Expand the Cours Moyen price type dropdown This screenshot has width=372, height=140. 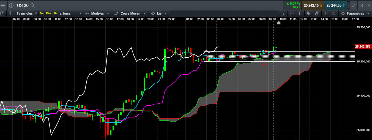tap(130, 13)
